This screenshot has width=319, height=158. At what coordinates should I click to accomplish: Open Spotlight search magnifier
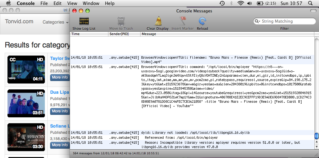(310, 3)
